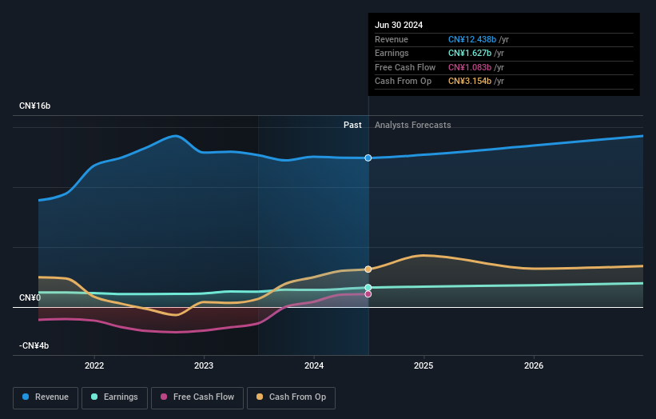Click the Past section label
Screen dimensions: 656x419
(x=352, y=125)
